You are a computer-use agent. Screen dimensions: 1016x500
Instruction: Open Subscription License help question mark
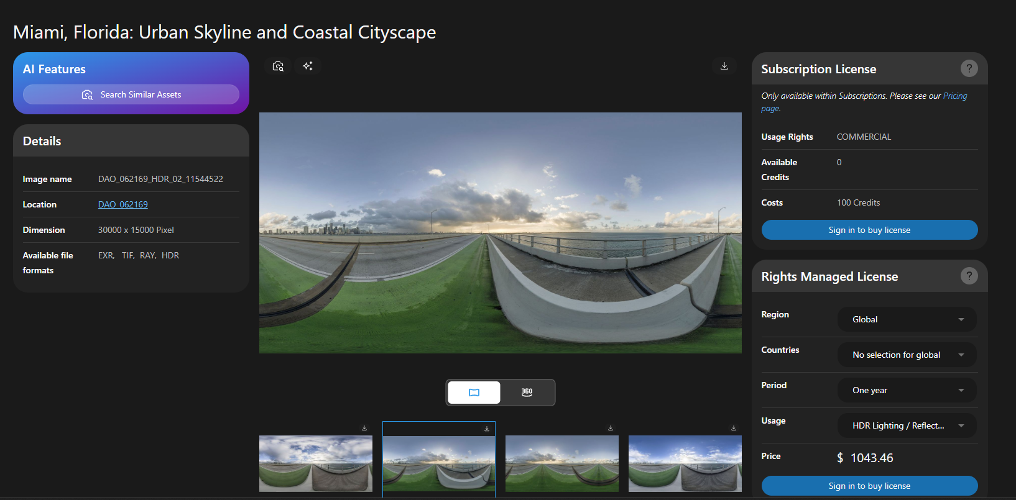coord(969,68)
